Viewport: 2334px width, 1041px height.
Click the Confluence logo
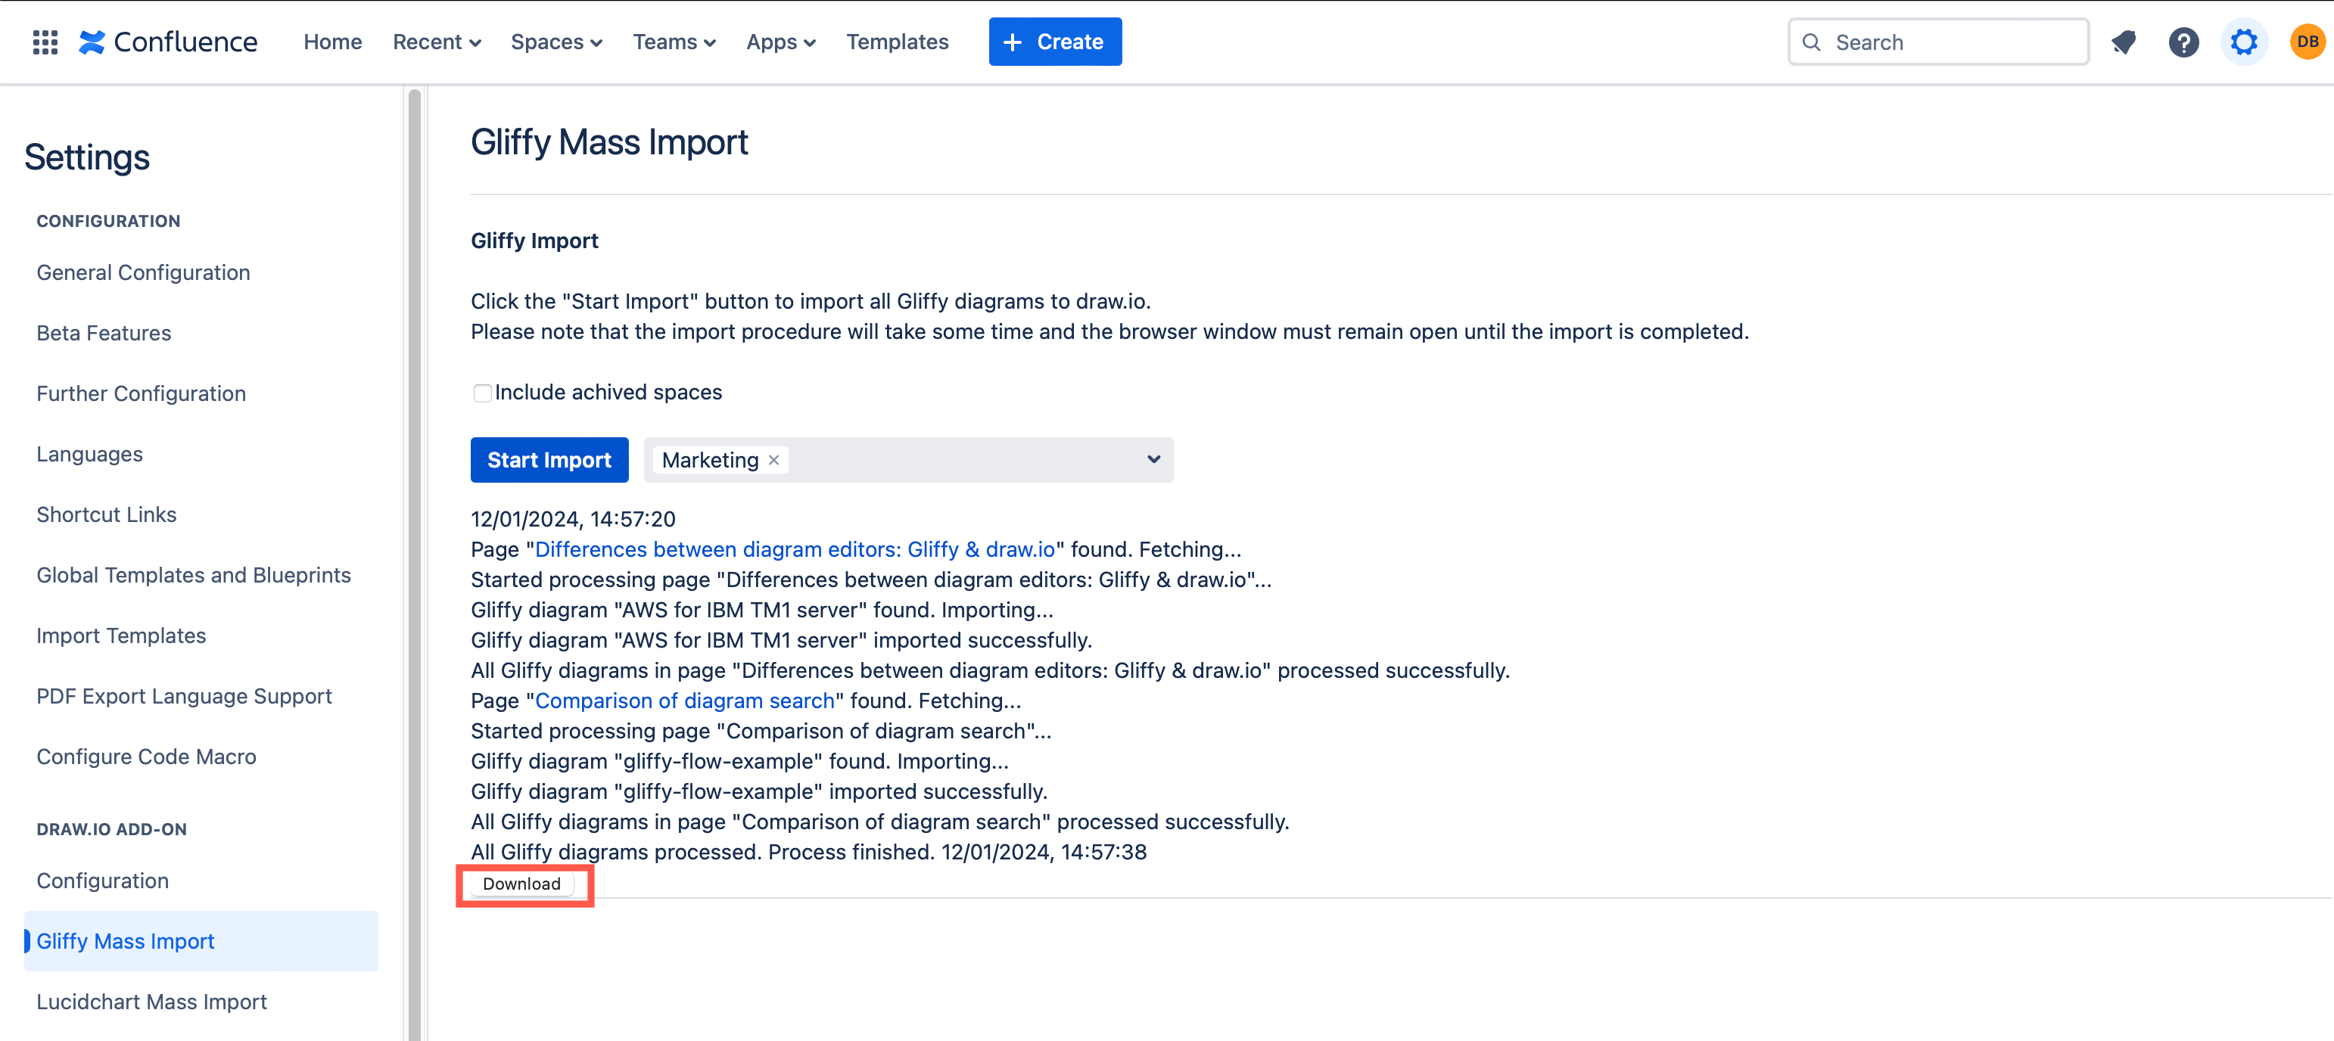(x=167, y=42)
